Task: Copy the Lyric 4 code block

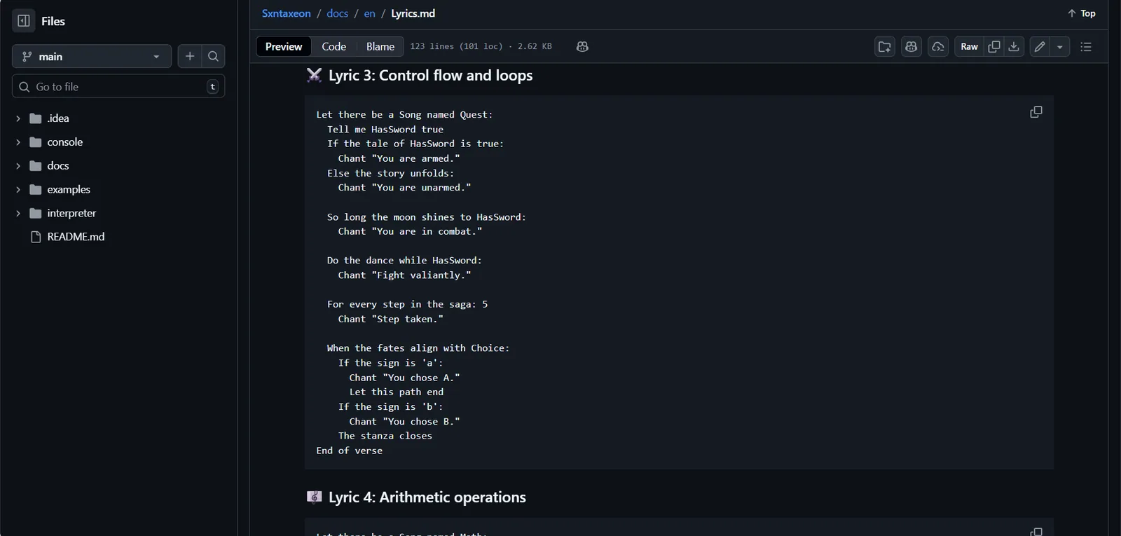Action: pos(1036,532)
